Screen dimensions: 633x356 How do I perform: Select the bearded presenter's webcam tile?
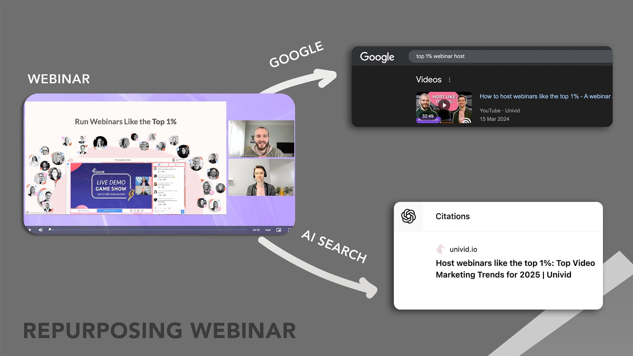261,139
